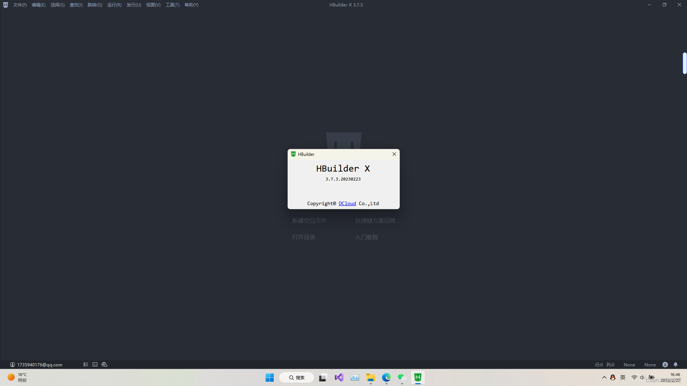The image size is (687, 386).
Task: Close the HBuilder about dialog
Action: click(x=394, y=154)
